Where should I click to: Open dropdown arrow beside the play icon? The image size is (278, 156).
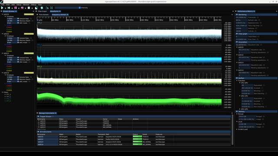point(5,8)
